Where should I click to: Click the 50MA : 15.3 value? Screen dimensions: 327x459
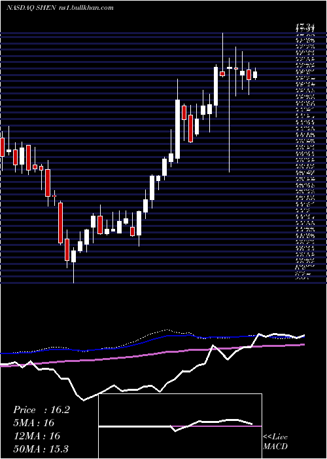41,449
